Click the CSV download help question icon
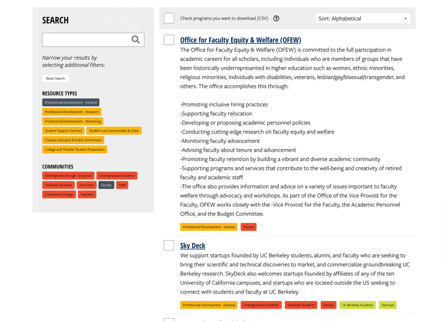448x321 pixels. coord(276,19)
